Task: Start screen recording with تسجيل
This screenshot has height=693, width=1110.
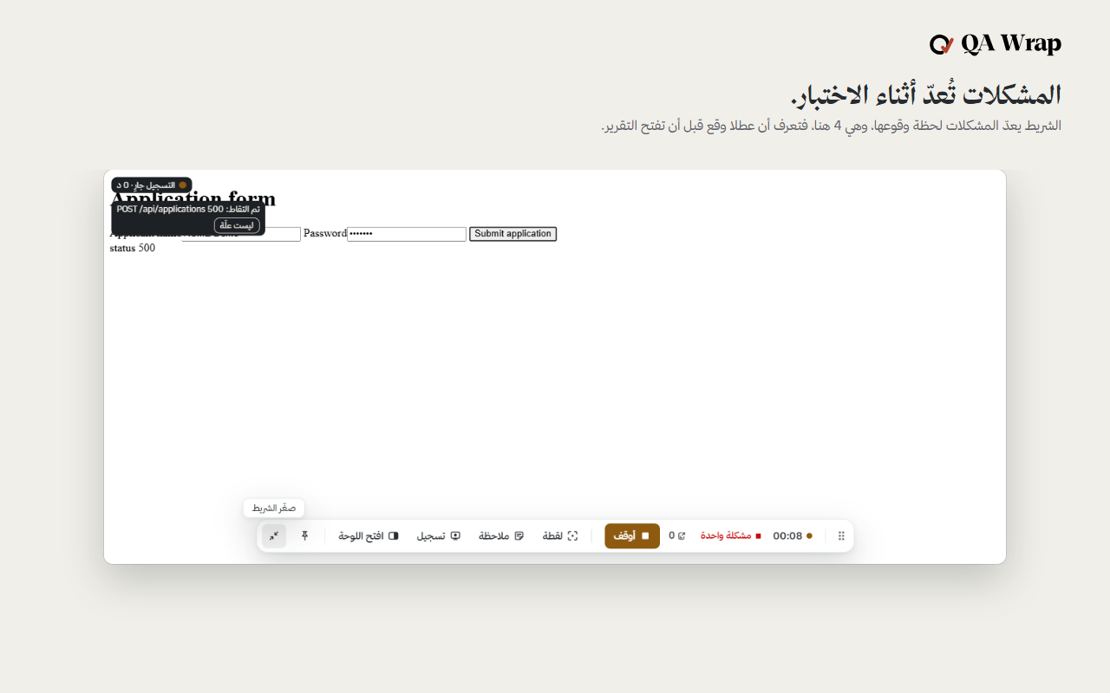Action: coord(439,536)
